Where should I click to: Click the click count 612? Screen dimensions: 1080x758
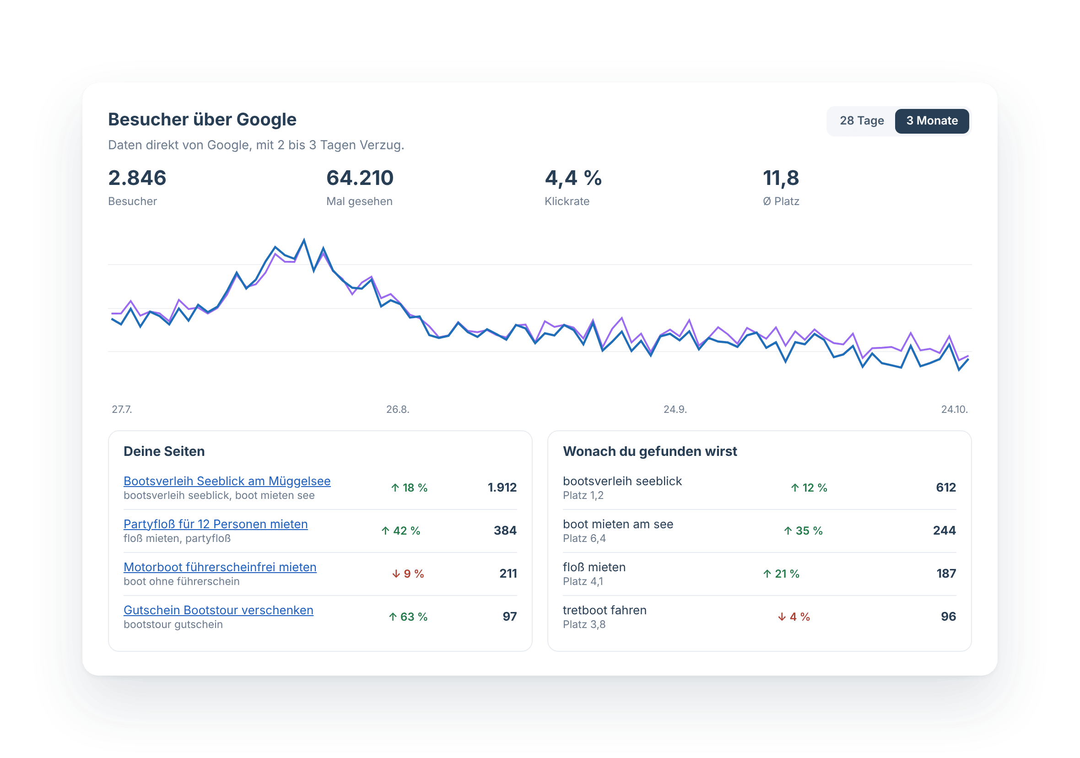tap(946, 487)
